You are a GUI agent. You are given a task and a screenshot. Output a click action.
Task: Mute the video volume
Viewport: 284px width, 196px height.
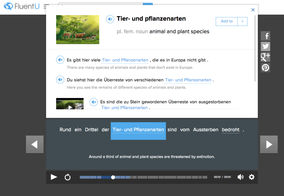(x=240, y=177)
